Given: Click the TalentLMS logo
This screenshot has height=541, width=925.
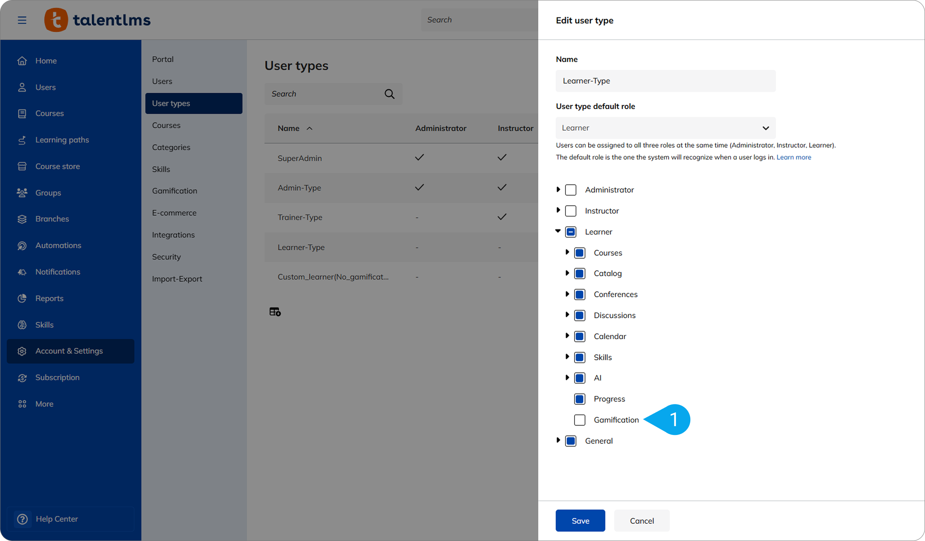Looking at the screenshot, I should (x=97, y=20).
